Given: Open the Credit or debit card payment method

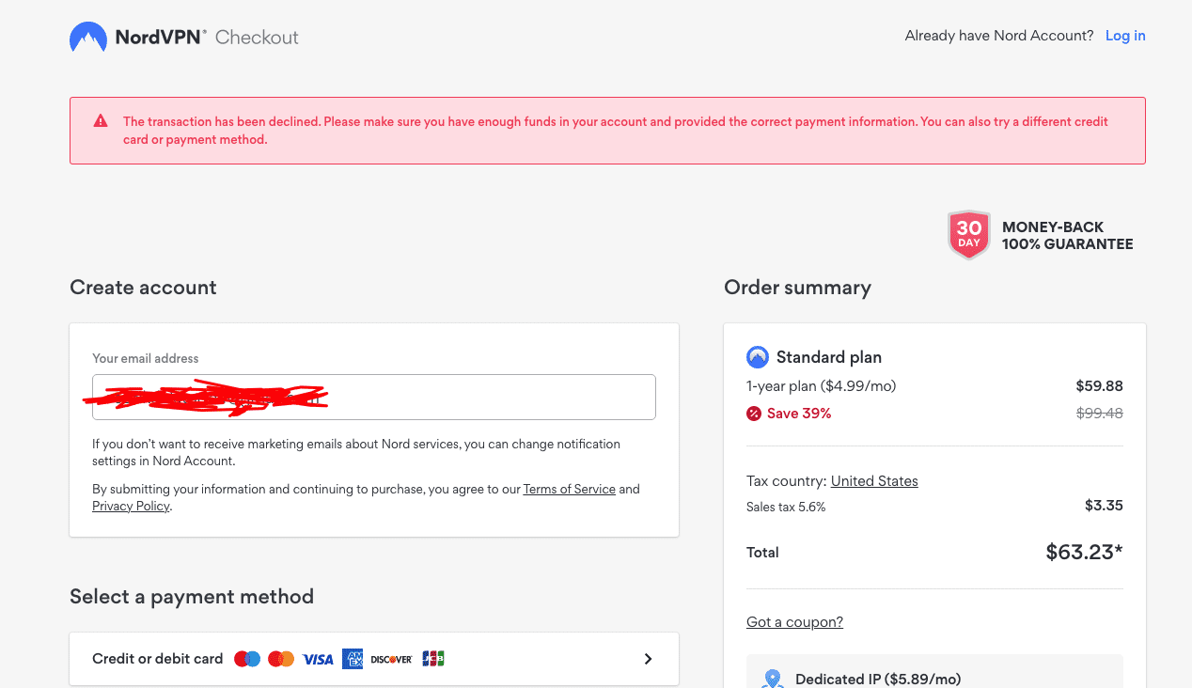Looking at the screenshot, I should pos(158,659).
